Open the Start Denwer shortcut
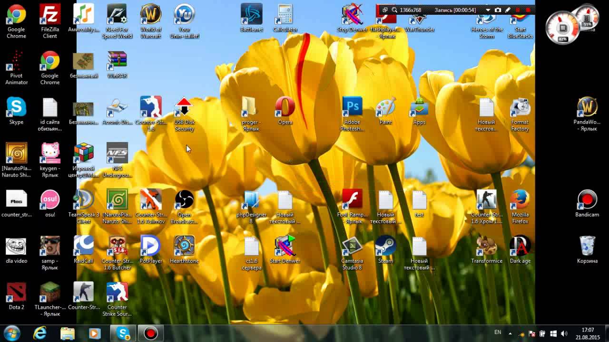Viewport: 609px width, 342px height. point(285,249)
